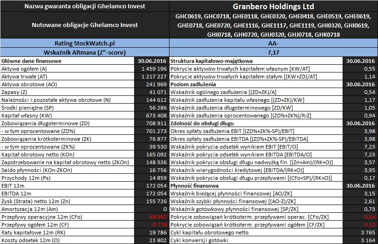Image resolution: width=378 pixels, height=244 pixels.
Task: Click 'Zobowiązania długoterminowe (ZD)' label
Action: point(45,123)
